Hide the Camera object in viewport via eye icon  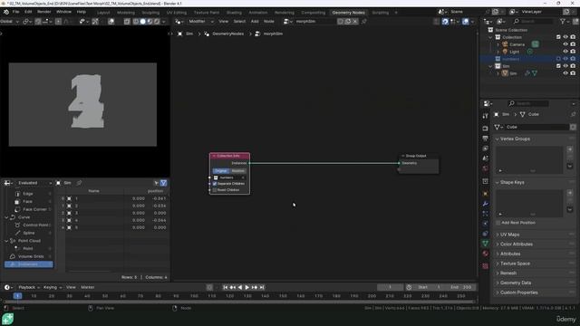(565, 44)
